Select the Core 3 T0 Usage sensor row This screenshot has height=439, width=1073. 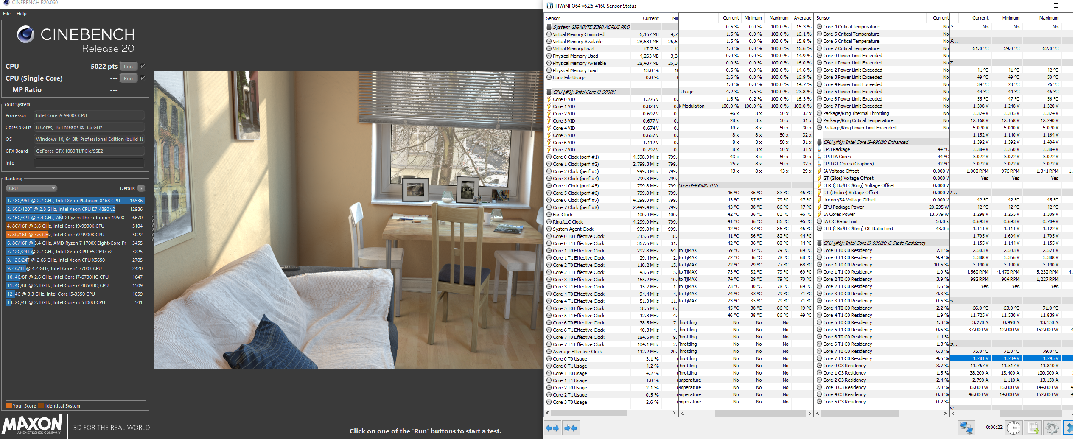pos(611,402)
